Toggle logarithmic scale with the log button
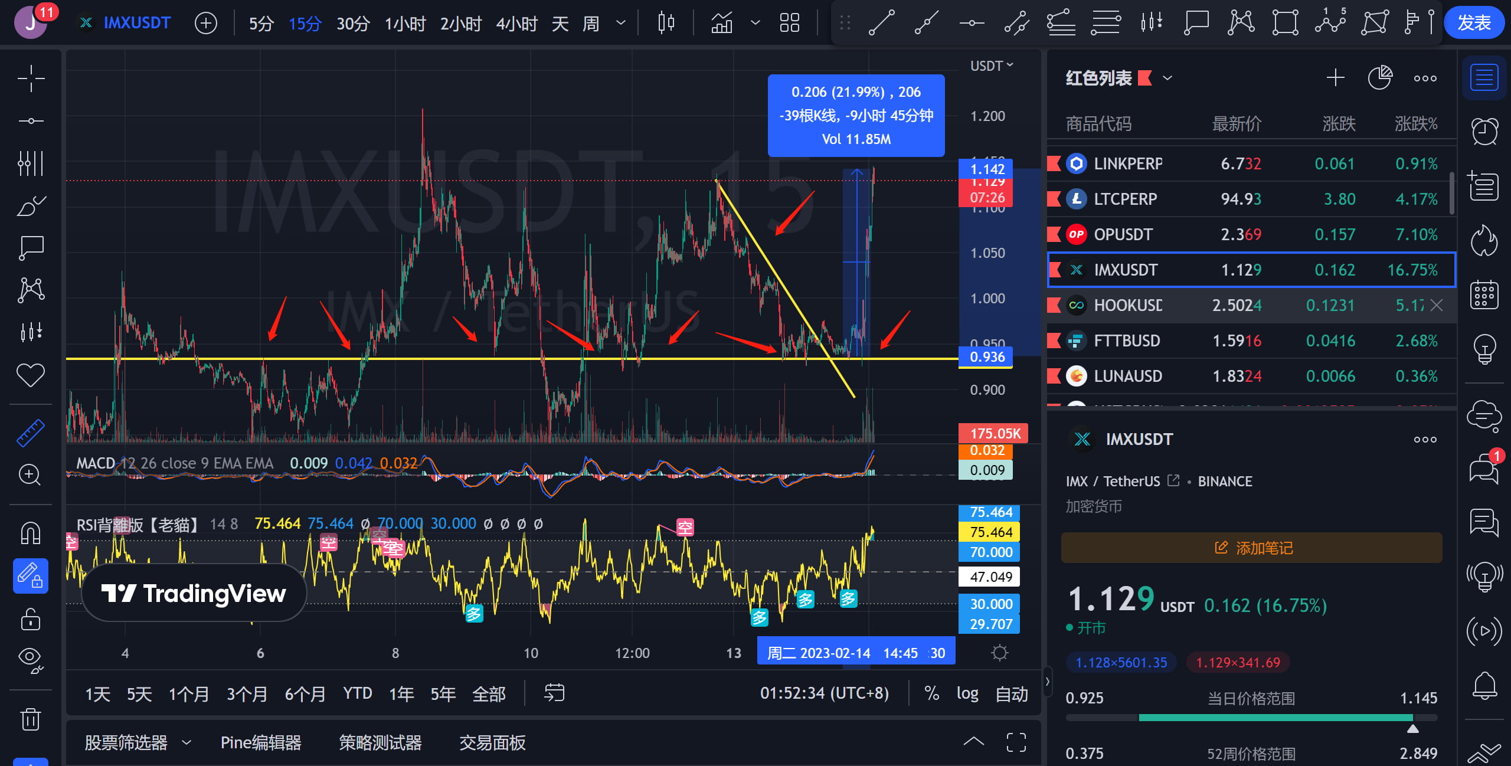 click(x=967, y=693)
